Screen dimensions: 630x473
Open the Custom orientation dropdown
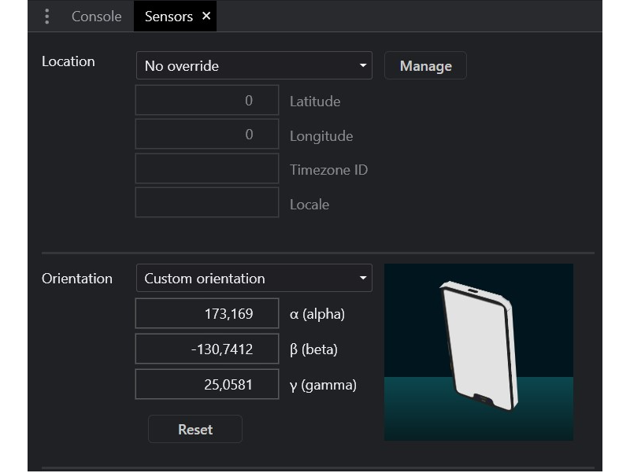tap(254, 278)
